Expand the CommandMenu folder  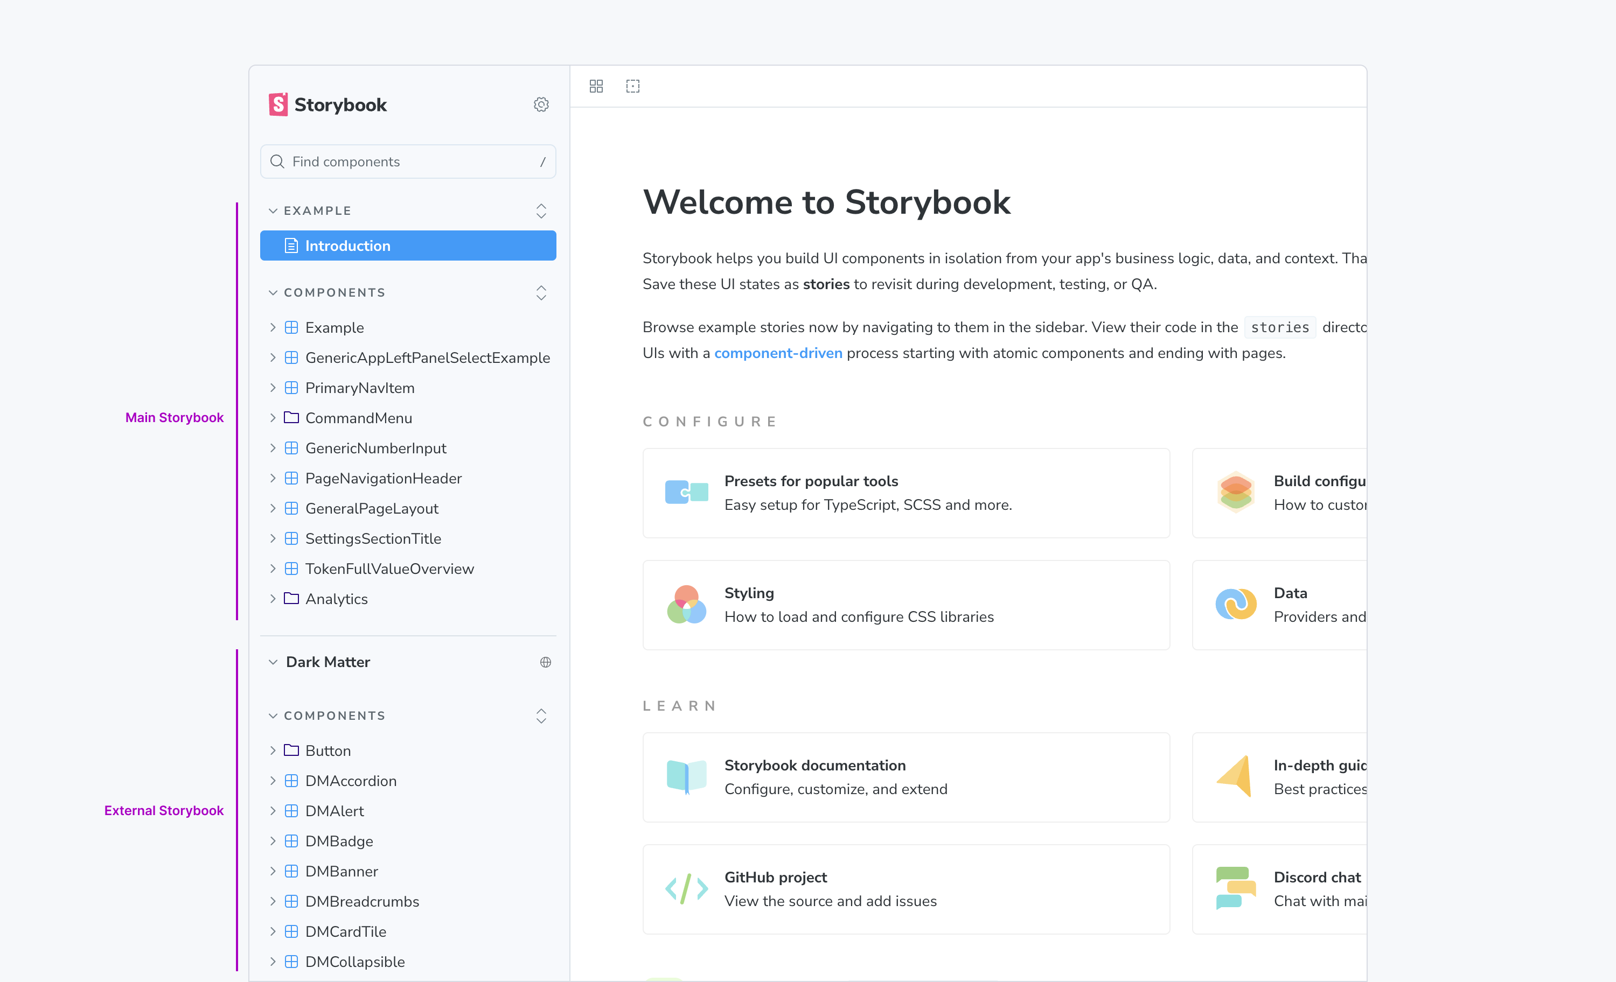408,418
